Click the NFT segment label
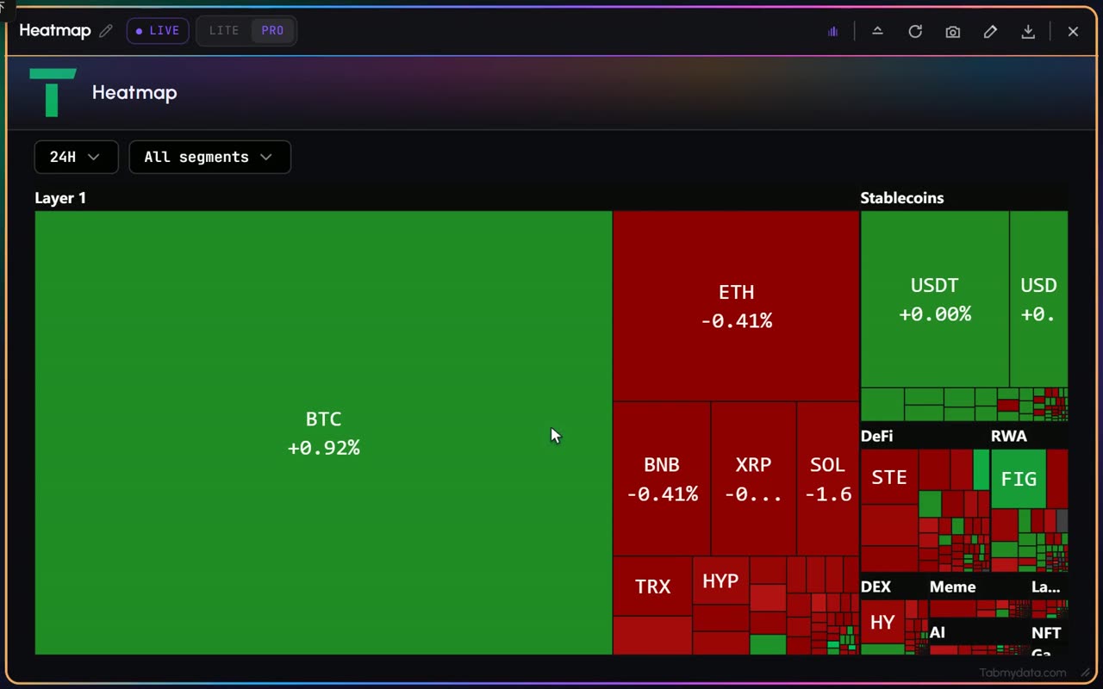This screenshot has height=689, width=1103. [x=1046, y=632]
